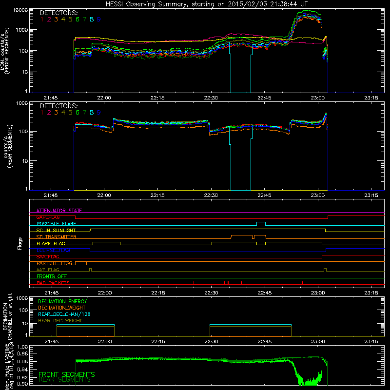Click MON. counts/s (FRONT SEGMENTS) axis label

click(5, 51)
